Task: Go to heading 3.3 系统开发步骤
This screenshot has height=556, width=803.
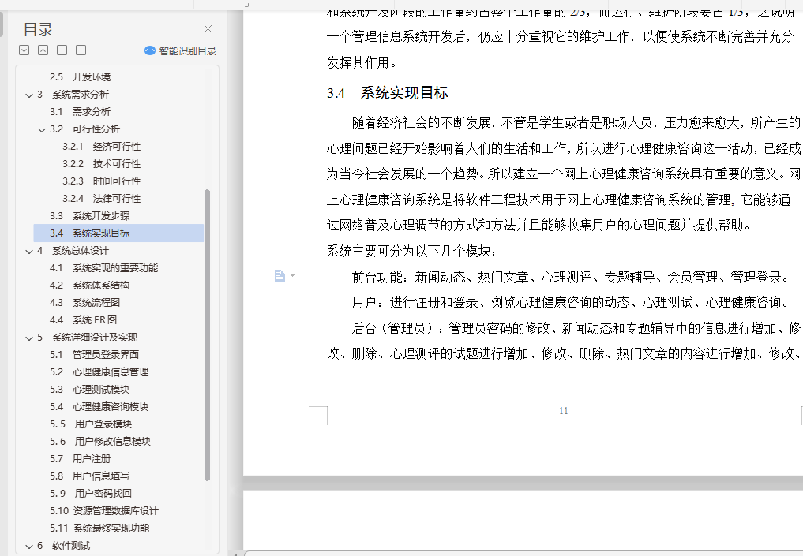Action: tap(90, 216)
